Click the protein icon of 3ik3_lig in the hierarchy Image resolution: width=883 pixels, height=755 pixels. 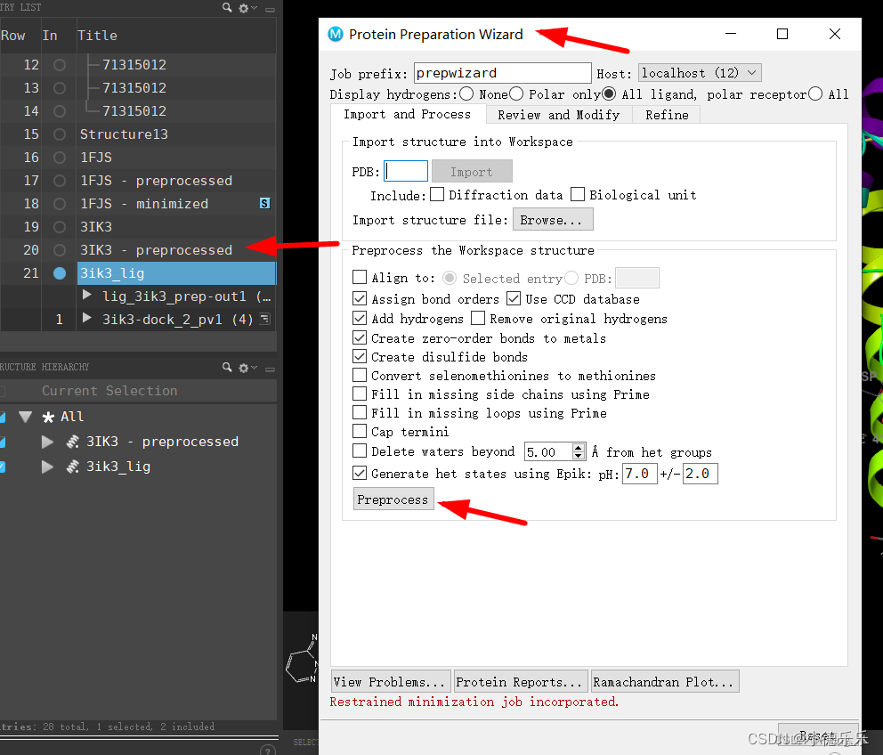73,467
